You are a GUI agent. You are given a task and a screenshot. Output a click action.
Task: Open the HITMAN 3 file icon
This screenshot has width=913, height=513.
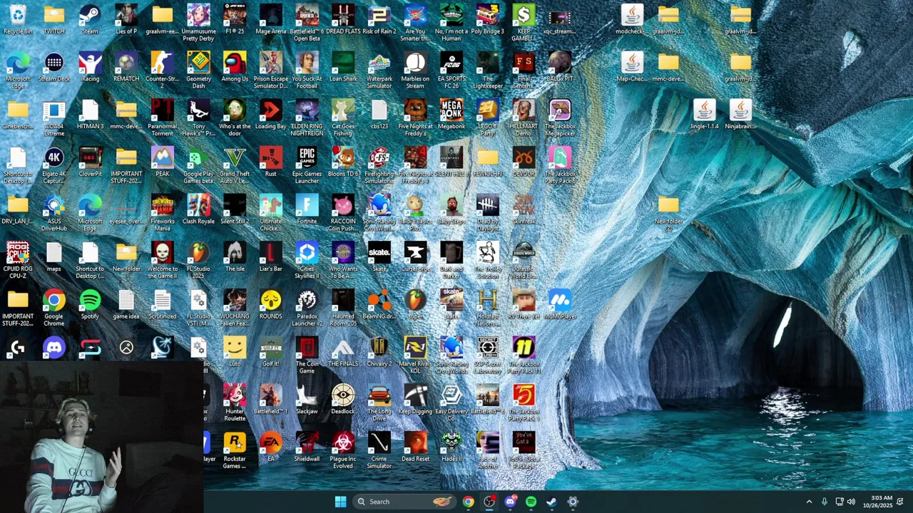[x=90, y=114]
